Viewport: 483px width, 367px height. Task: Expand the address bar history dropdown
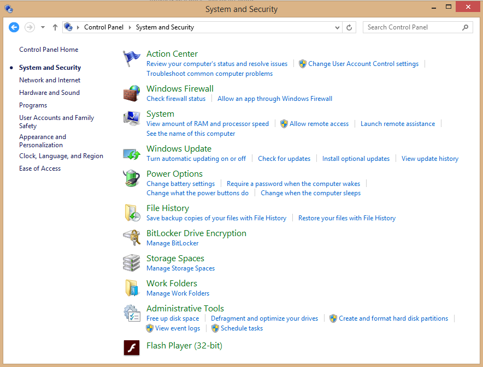pyautogui.click(x=337, y=27)
